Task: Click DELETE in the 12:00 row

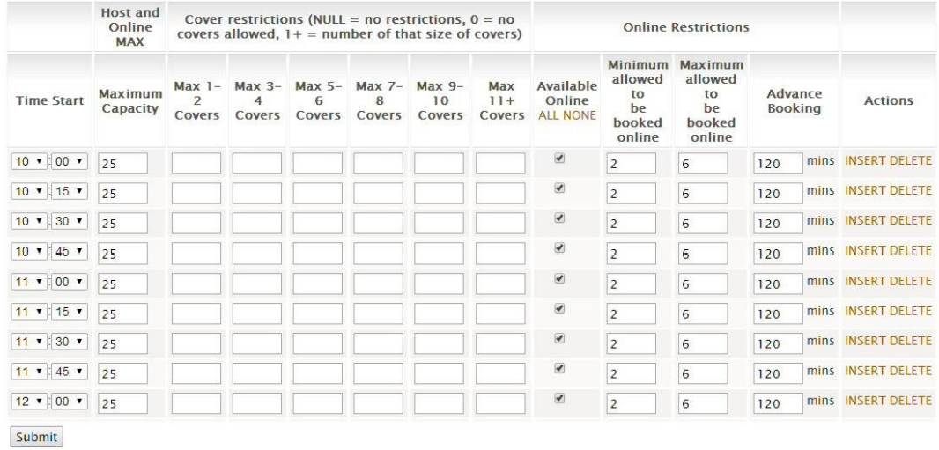Action: tap(911, 401)
